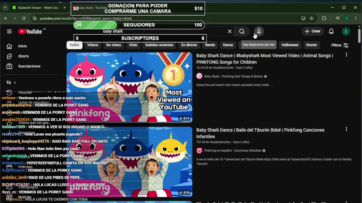The height and width of the screenshot is (203, 362).
Task: Select the Dance filter chip
Action: (x=228, y=45)
